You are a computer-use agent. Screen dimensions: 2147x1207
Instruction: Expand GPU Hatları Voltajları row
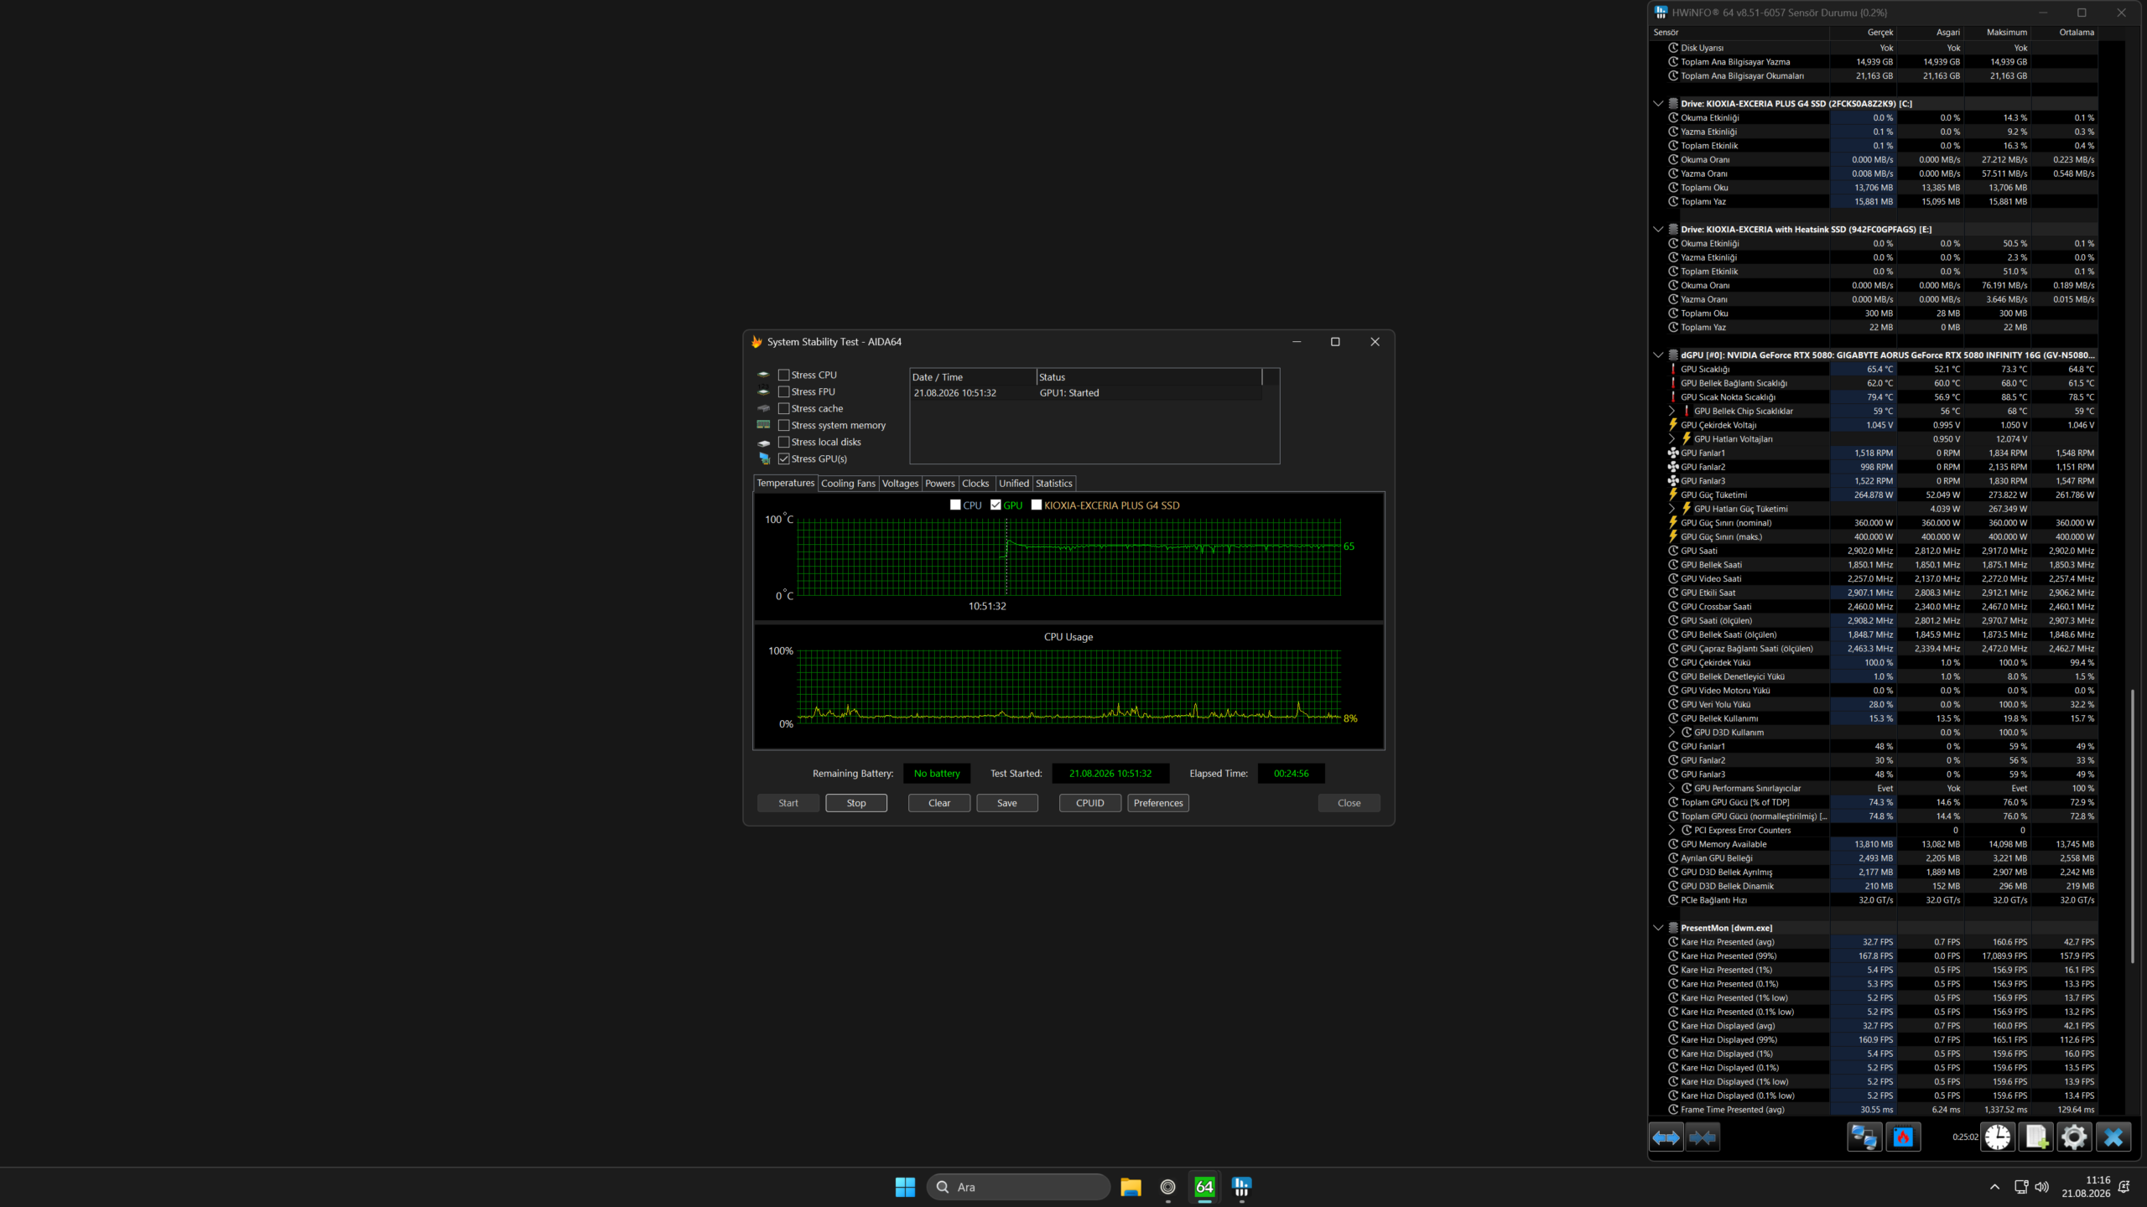click(x=1671, y=439)
